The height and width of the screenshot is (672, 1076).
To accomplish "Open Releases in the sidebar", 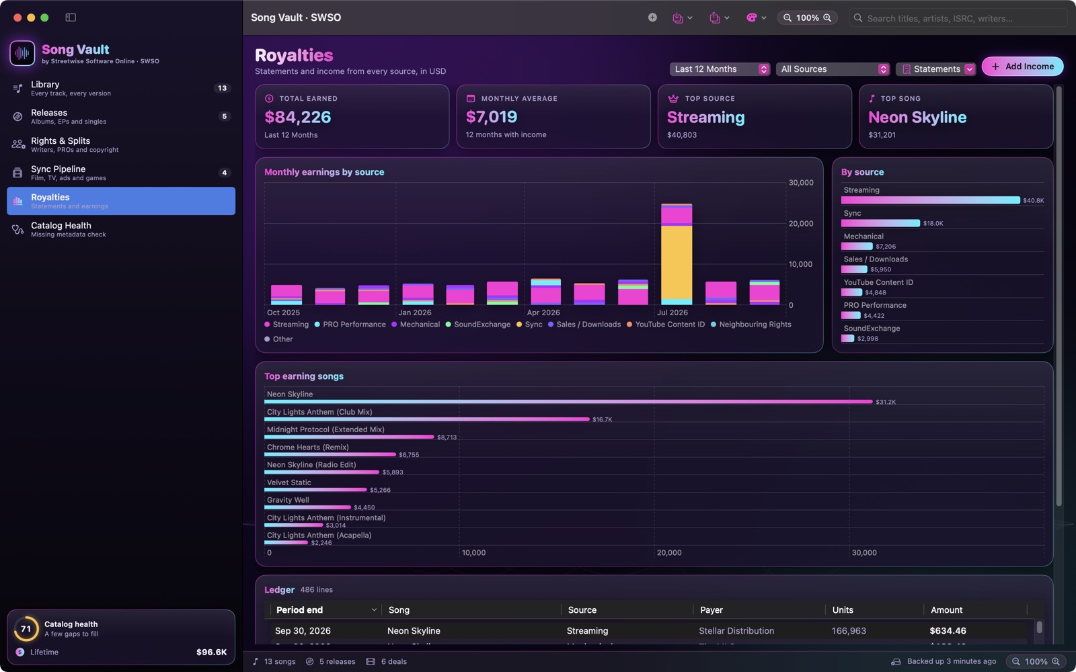I will [x=121, y=116].
